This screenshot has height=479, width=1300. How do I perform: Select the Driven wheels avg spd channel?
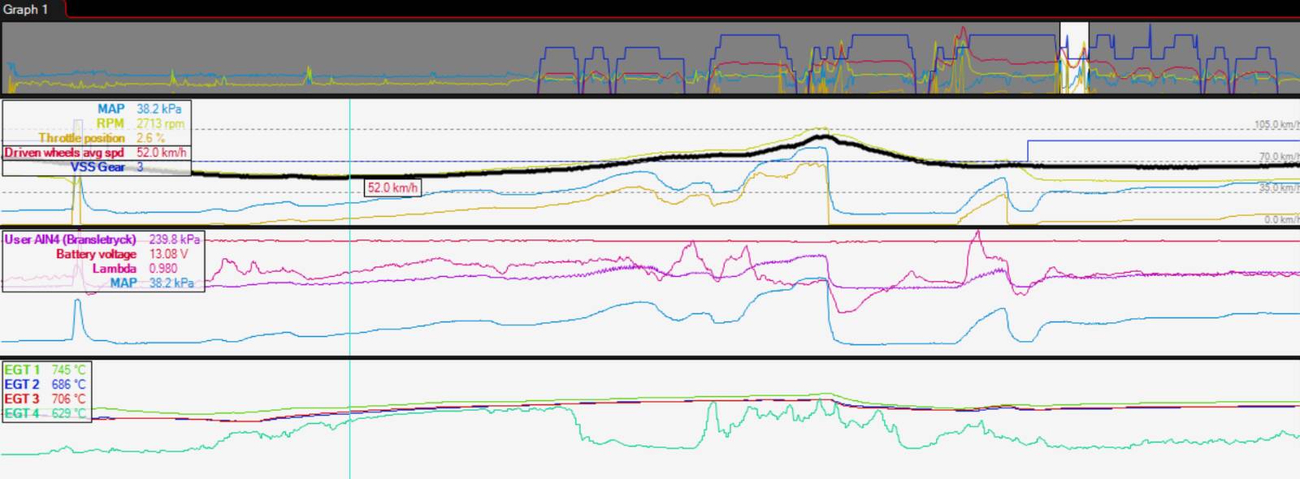pyautogui.click(x=65, y=153)
